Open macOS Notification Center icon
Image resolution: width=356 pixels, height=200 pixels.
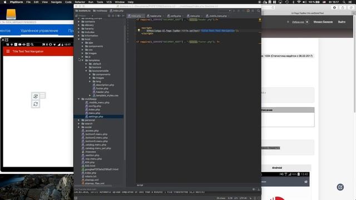point(350,2)
